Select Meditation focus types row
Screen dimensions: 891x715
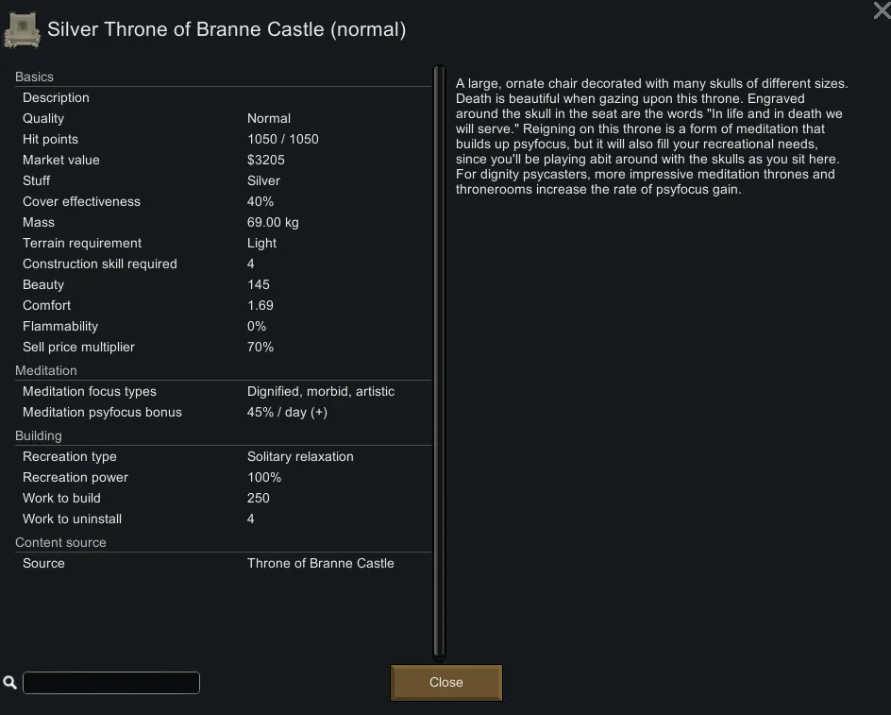(223, 391)
